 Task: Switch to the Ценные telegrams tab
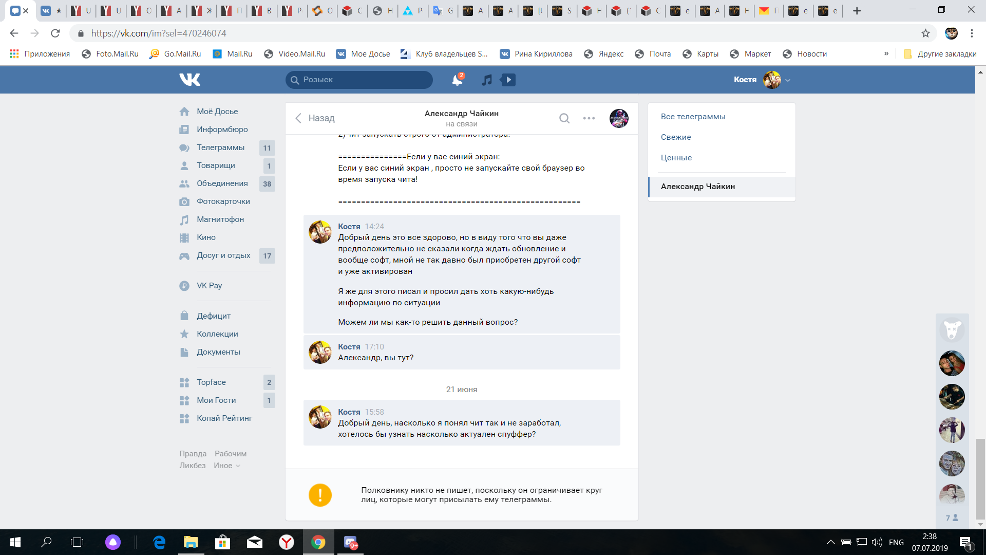click(676, 158)
